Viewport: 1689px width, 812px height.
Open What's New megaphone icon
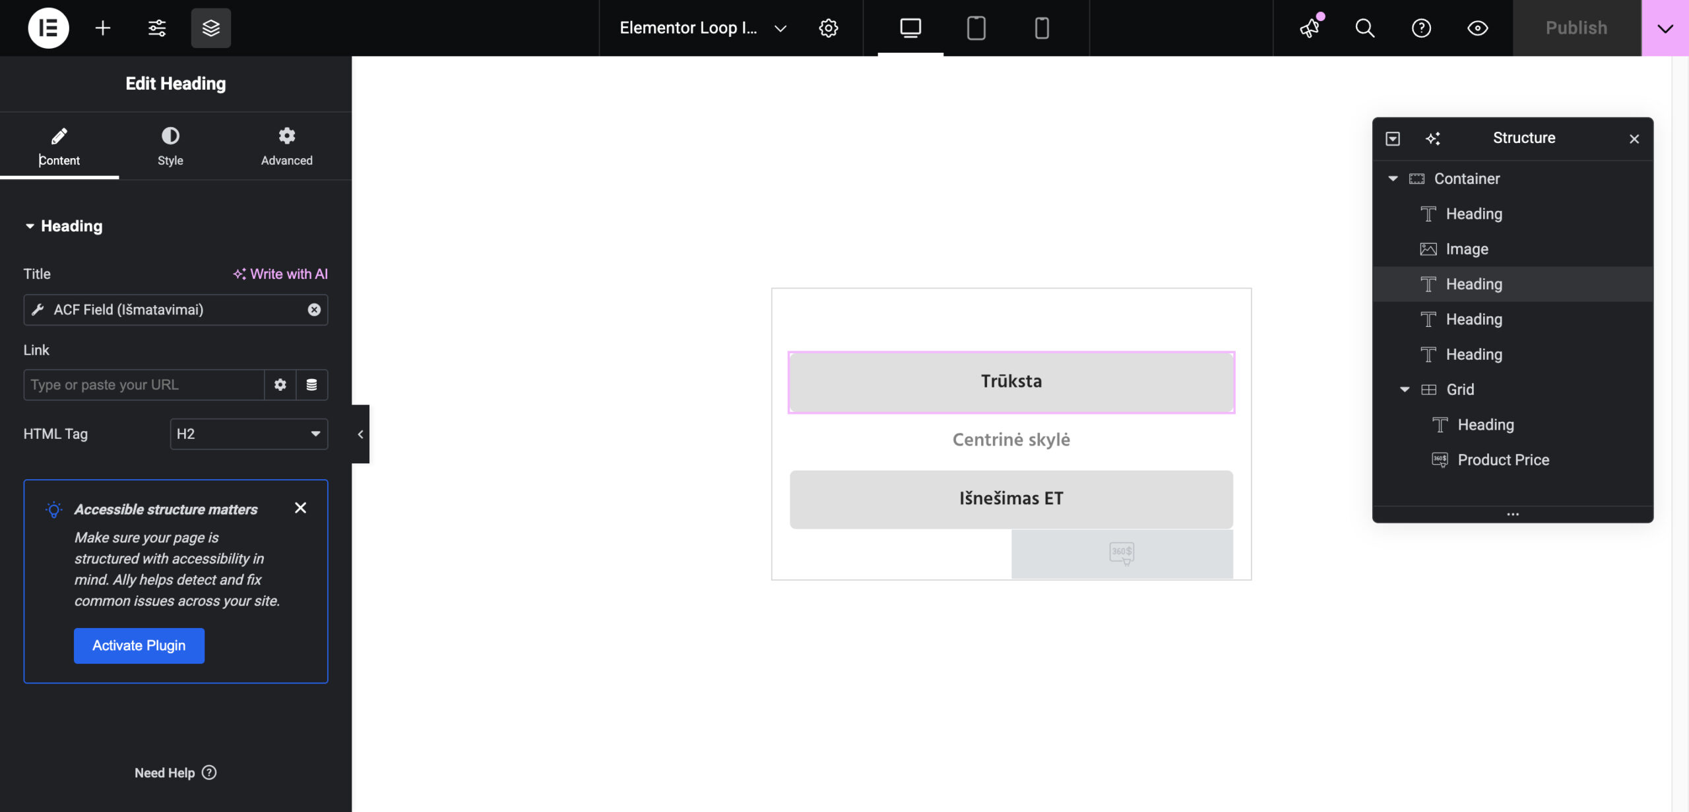pyautogui.click(x=1310, y=28)
